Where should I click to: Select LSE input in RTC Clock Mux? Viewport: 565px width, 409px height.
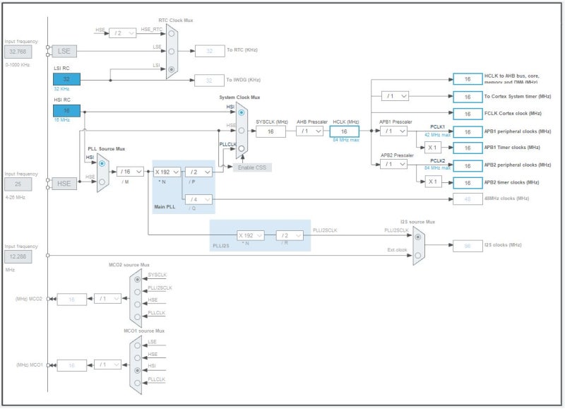click(x=172, y=52)
